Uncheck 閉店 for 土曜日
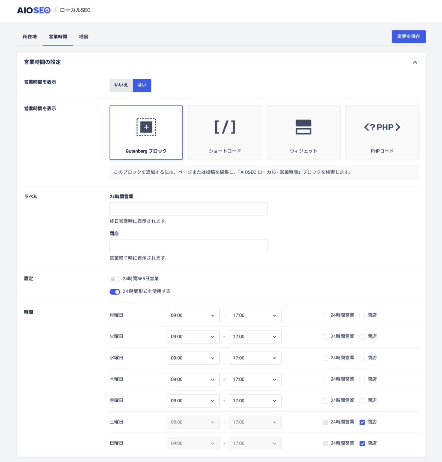This screenshot has height=462, width=442. pyautogui.click(x=362, y=422)
